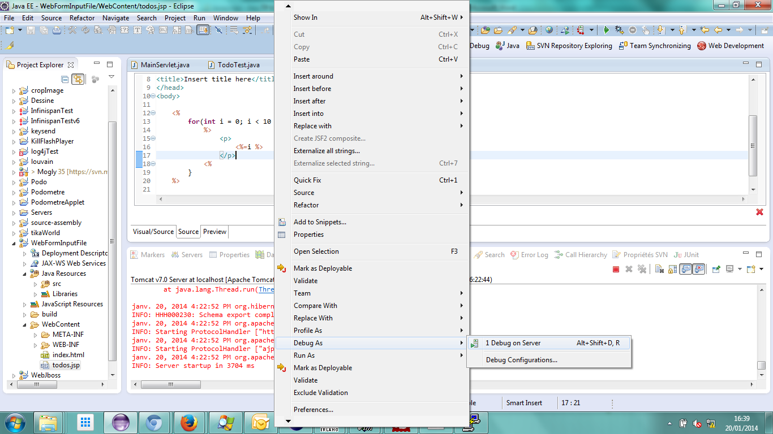Viewport: 773px width, 434px height.
Task: Click the Pin Console icon
Action: (716, 269)
